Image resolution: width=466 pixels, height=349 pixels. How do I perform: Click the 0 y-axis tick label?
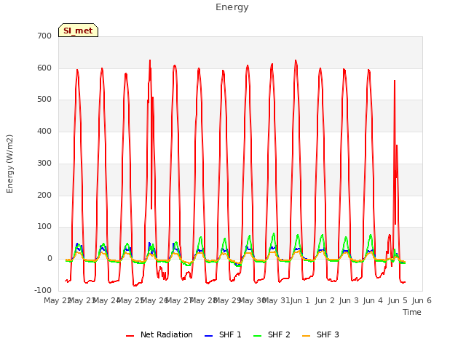[x=50, y=259]
